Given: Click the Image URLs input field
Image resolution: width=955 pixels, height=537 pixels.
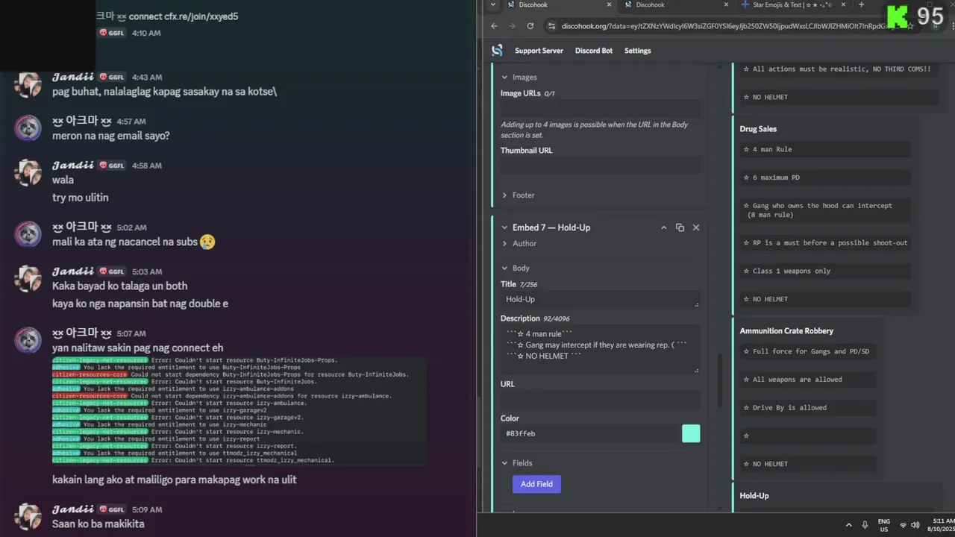Looking at the screenshot, I should pyautogui.click(x=600, y=109).
